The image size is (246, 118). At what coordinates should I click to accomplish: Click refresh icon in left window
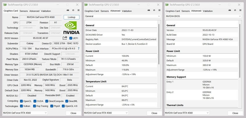tap(73, 10)
